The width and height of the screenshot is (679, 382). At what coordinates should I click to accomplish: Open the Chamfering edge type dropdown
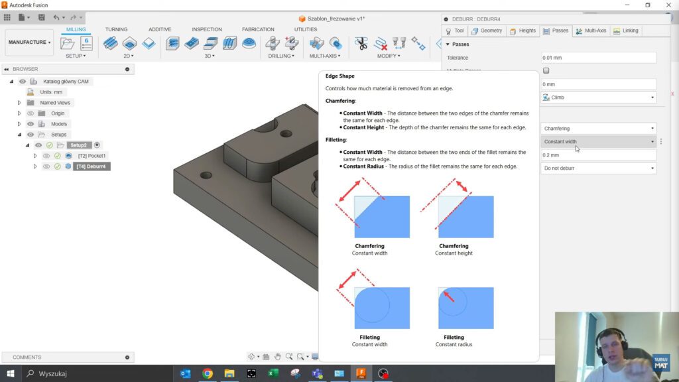(598, 129)
